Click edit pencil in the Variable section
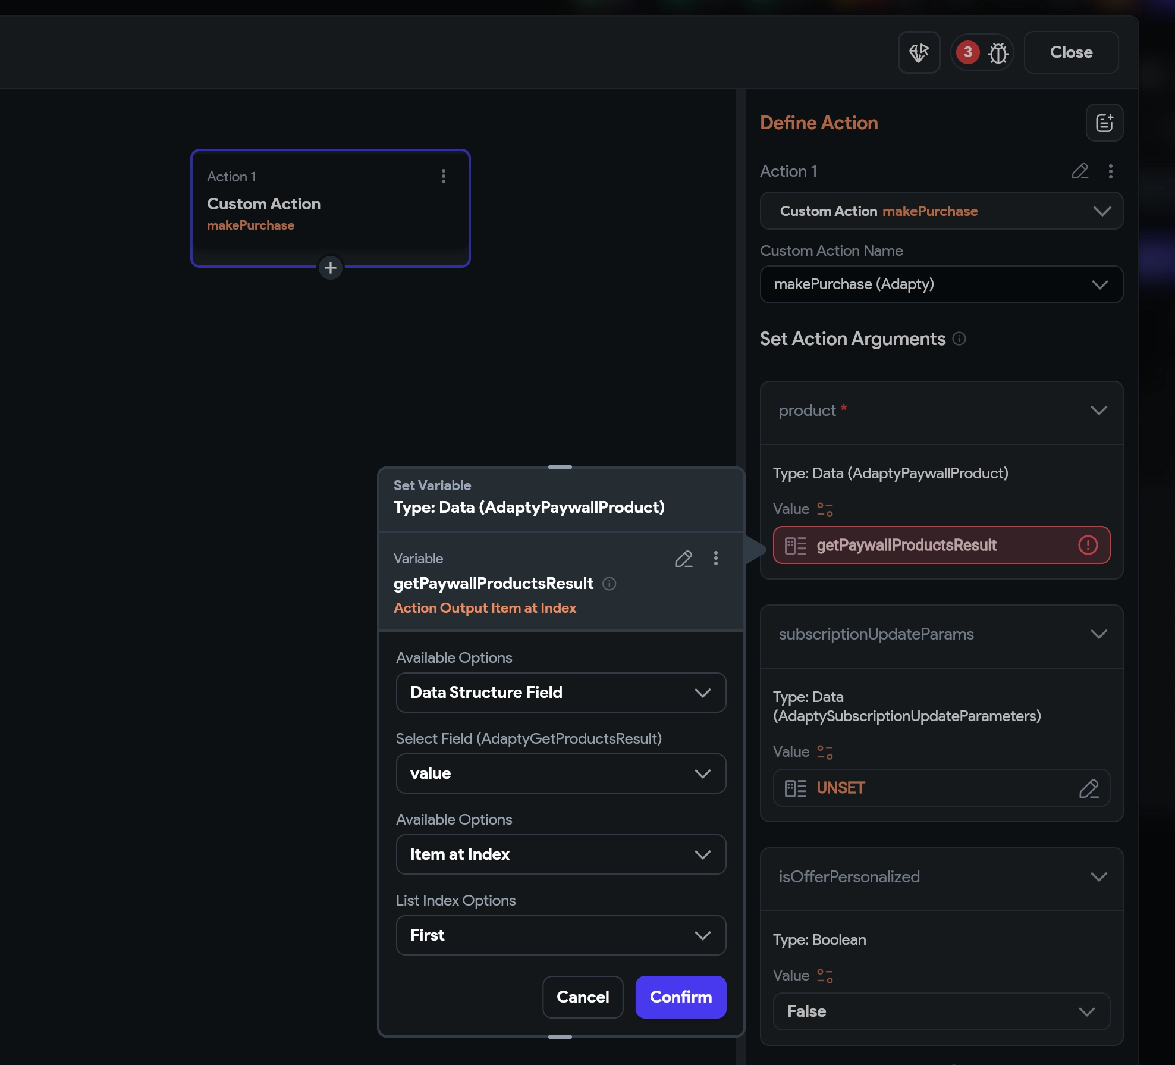Viewport: 1175px width, 1065px height. point(684,559)
